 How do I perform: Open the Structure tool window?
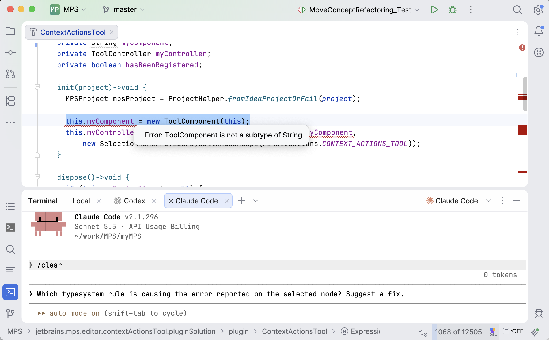(10, 101)
